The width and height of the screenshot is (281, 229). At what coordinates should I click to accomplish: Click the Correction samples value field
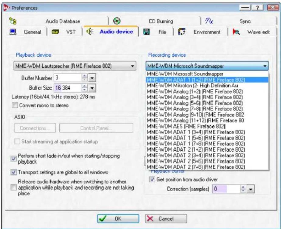226,189
